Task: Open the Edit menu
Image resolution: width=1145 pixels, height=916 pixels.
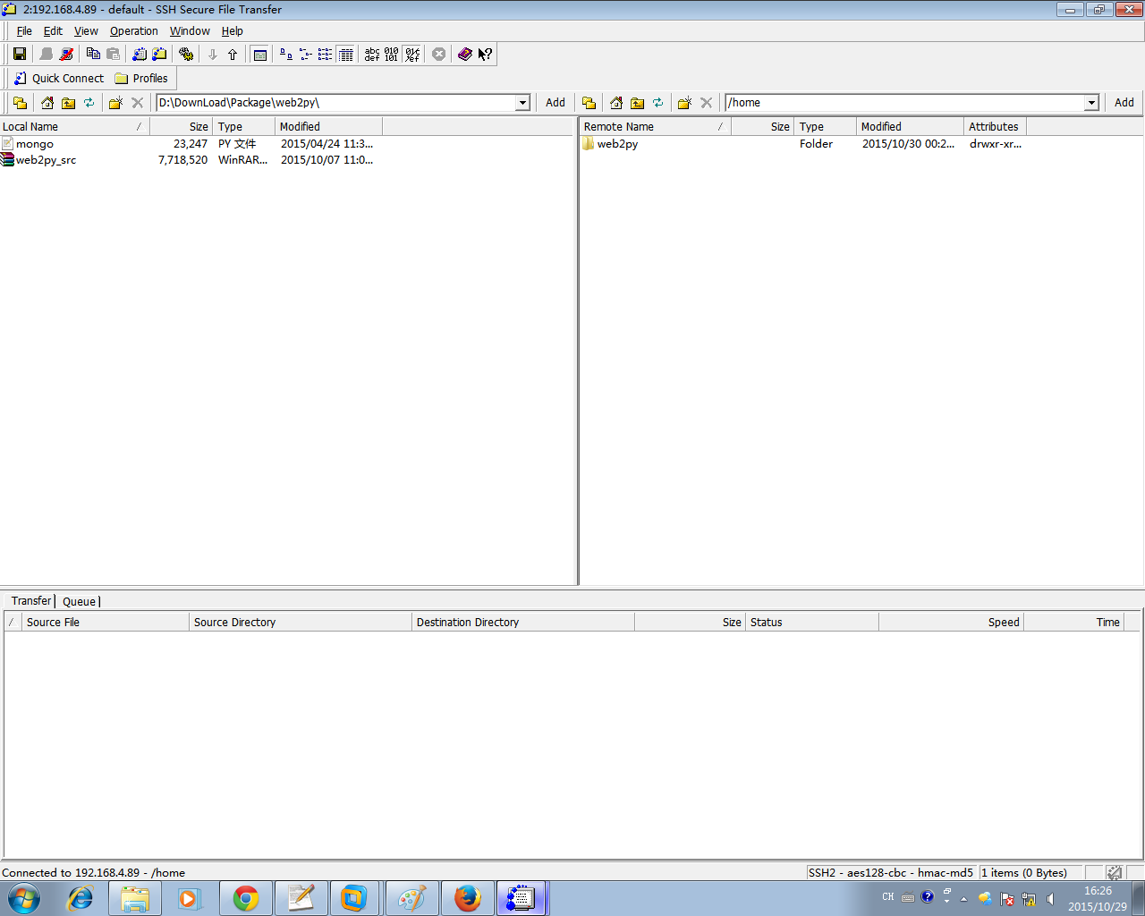Action: click(53, 31)
